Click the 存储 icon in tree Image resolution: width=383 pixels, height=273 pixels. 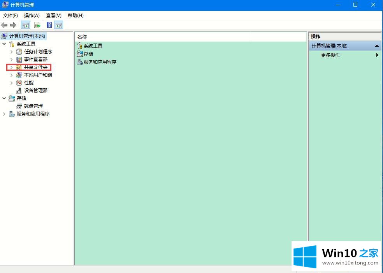(x=11, y=98)
